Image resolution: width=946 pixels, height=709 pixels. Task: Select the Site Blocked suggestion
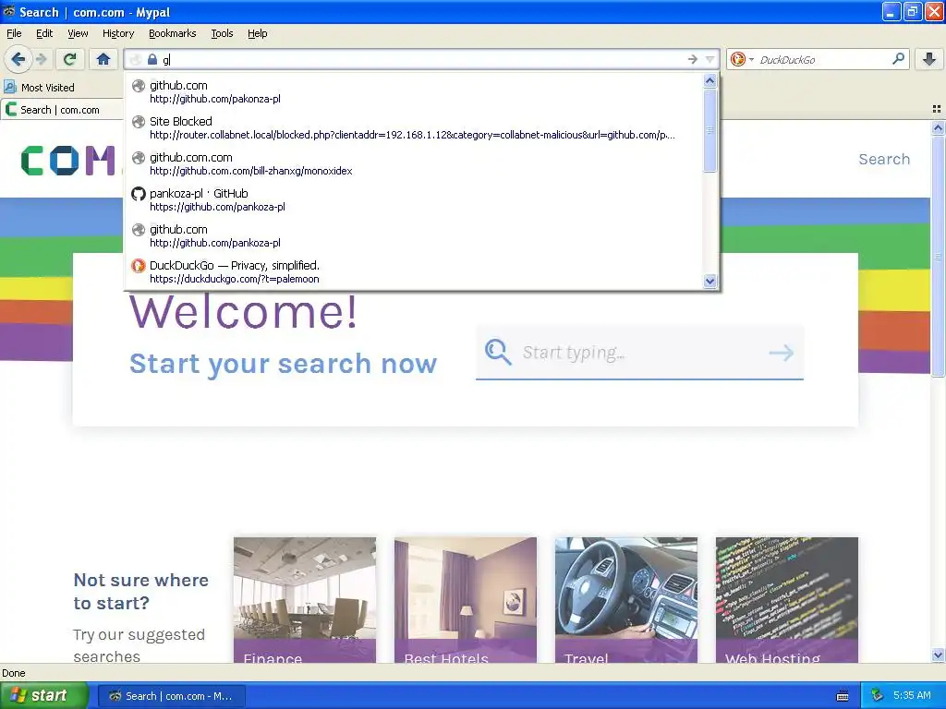414,127
